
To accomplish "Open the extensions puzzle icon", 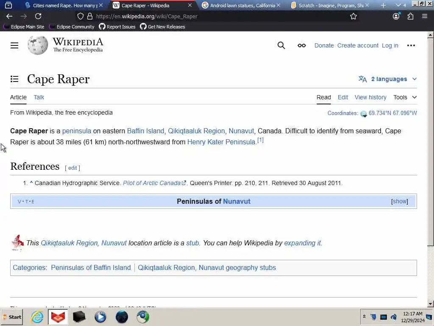I will 410,17.
